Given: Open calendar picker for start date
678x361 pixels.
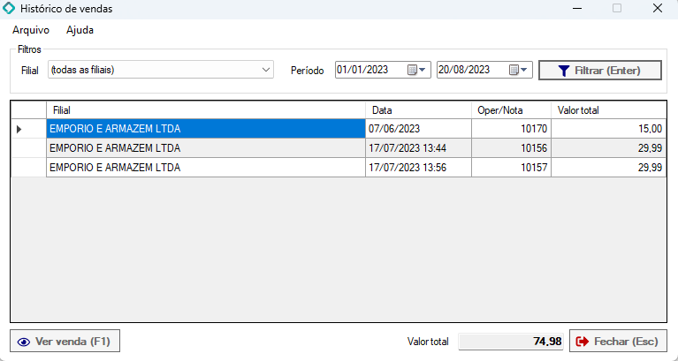Looking at the screenshot, I should [417, 70].
